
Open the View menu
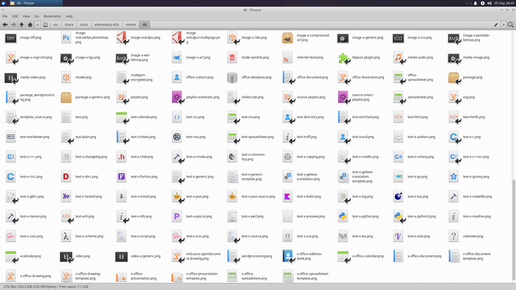point(26,16)
